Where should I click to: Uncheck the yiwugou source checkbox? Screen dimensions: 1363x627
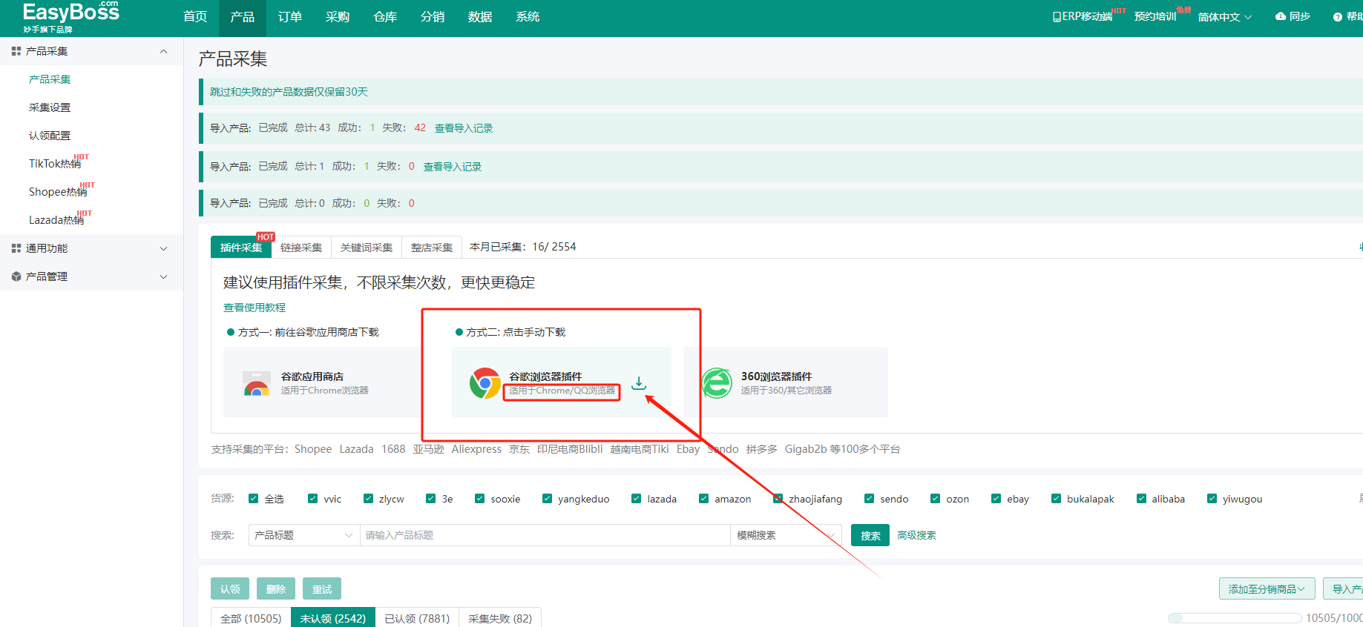click(1212, 499)
